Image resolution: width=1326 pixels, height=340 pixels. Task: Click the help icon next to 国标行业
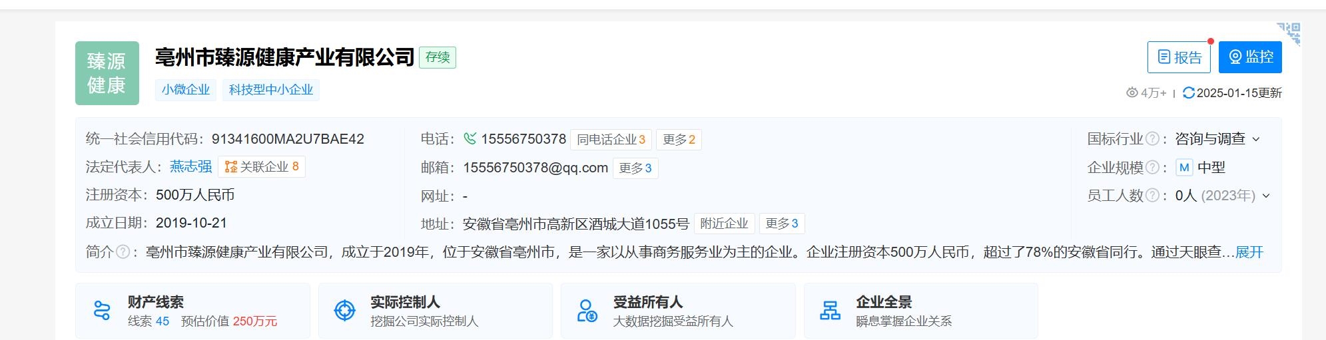tap(1152, 139)
